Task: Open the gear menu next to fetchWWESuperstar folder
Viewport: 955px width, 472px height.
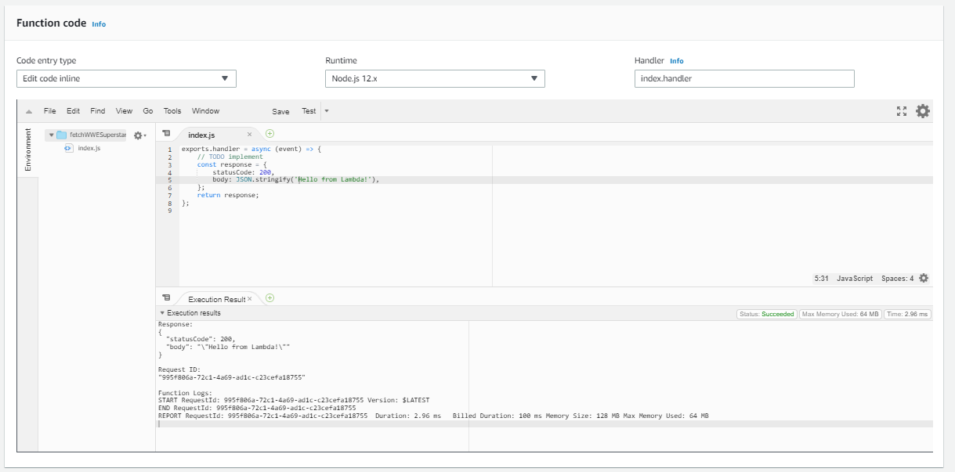Action: 138,135
